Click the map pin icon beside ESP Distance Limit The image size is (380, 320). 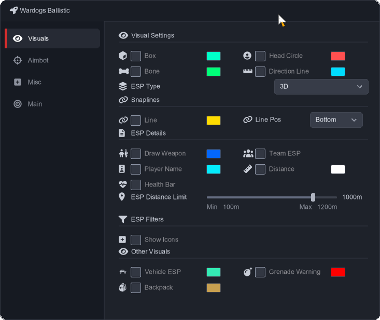pyautogui.click(x=122, y=197)
